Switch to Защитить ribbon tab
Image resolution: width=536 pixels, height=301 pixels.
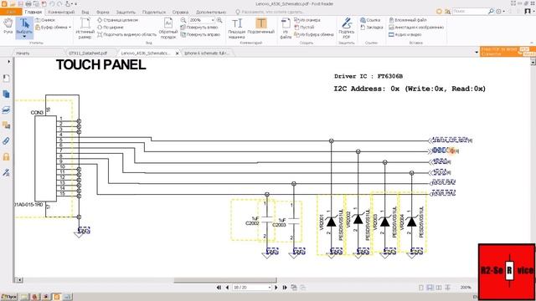click(x=126, y=12)
